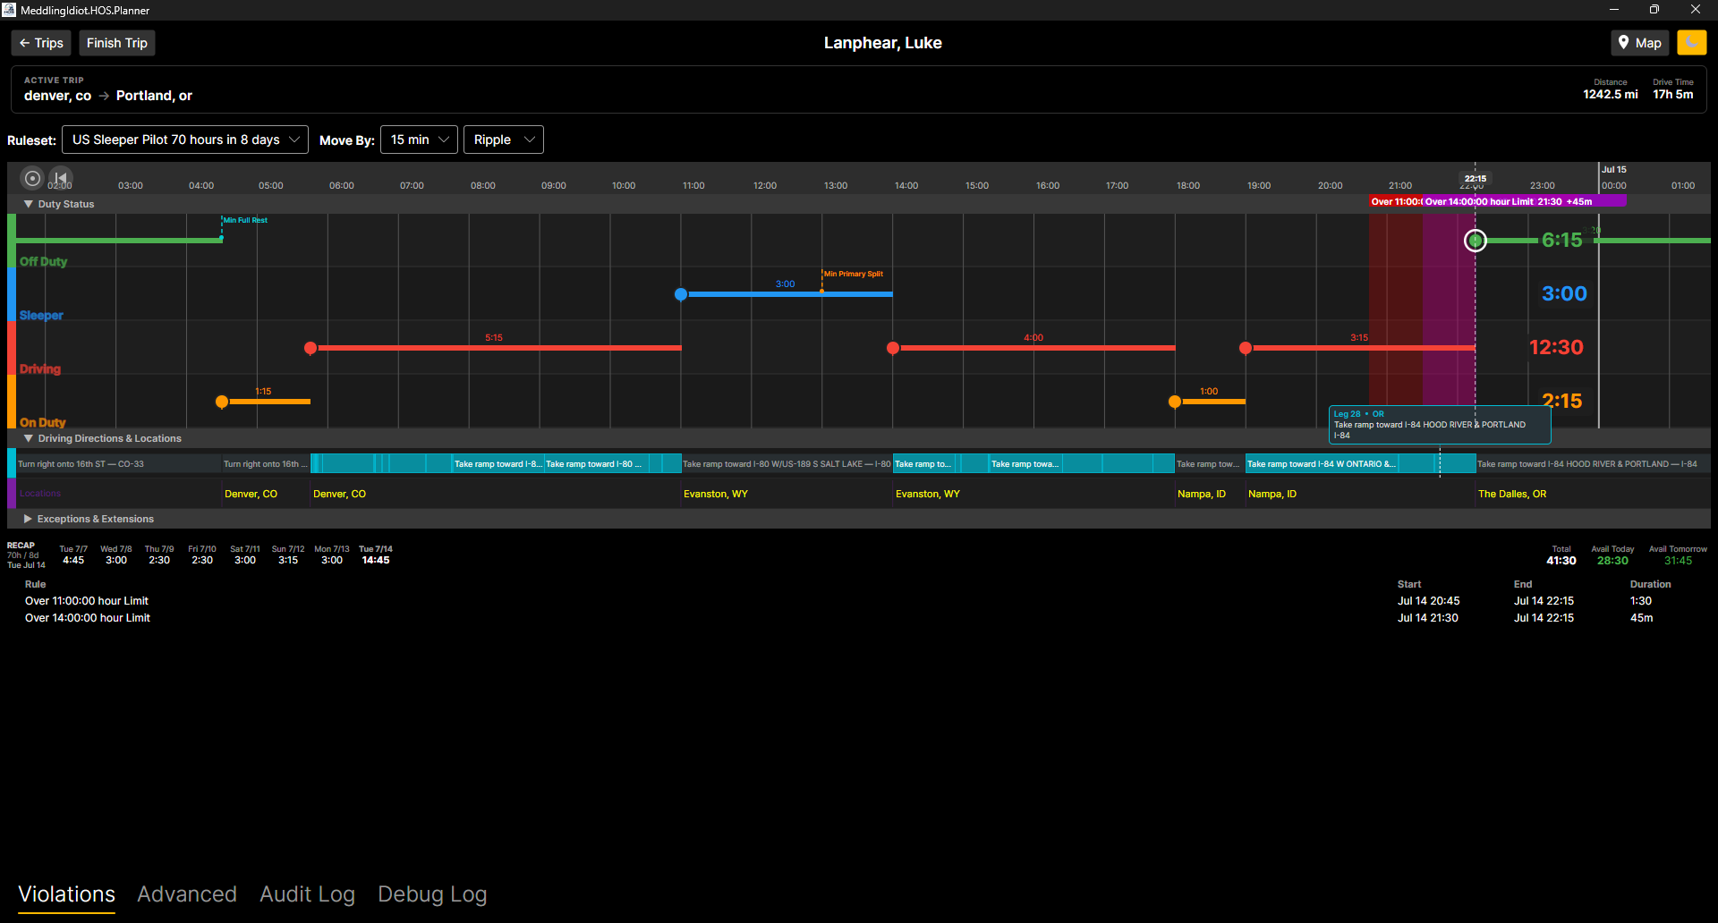
Task: Click the On Duty total 2:15 label
Action: [x=1562, y=401]
